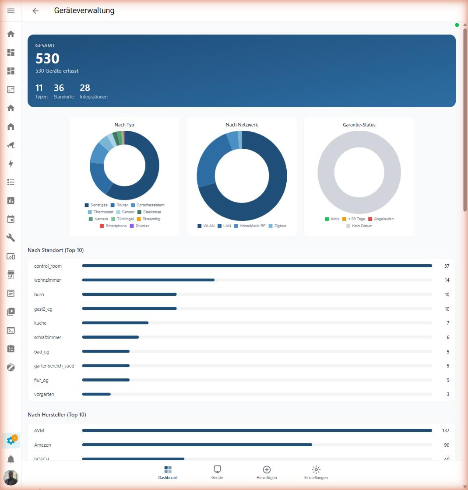The width and height of the screenshot is (468, 490).
Task: Launch the Terminal sidebar icon
Action: point(11,330)
